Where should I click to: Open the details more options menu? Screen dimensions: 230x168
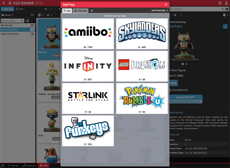point(181,15)
